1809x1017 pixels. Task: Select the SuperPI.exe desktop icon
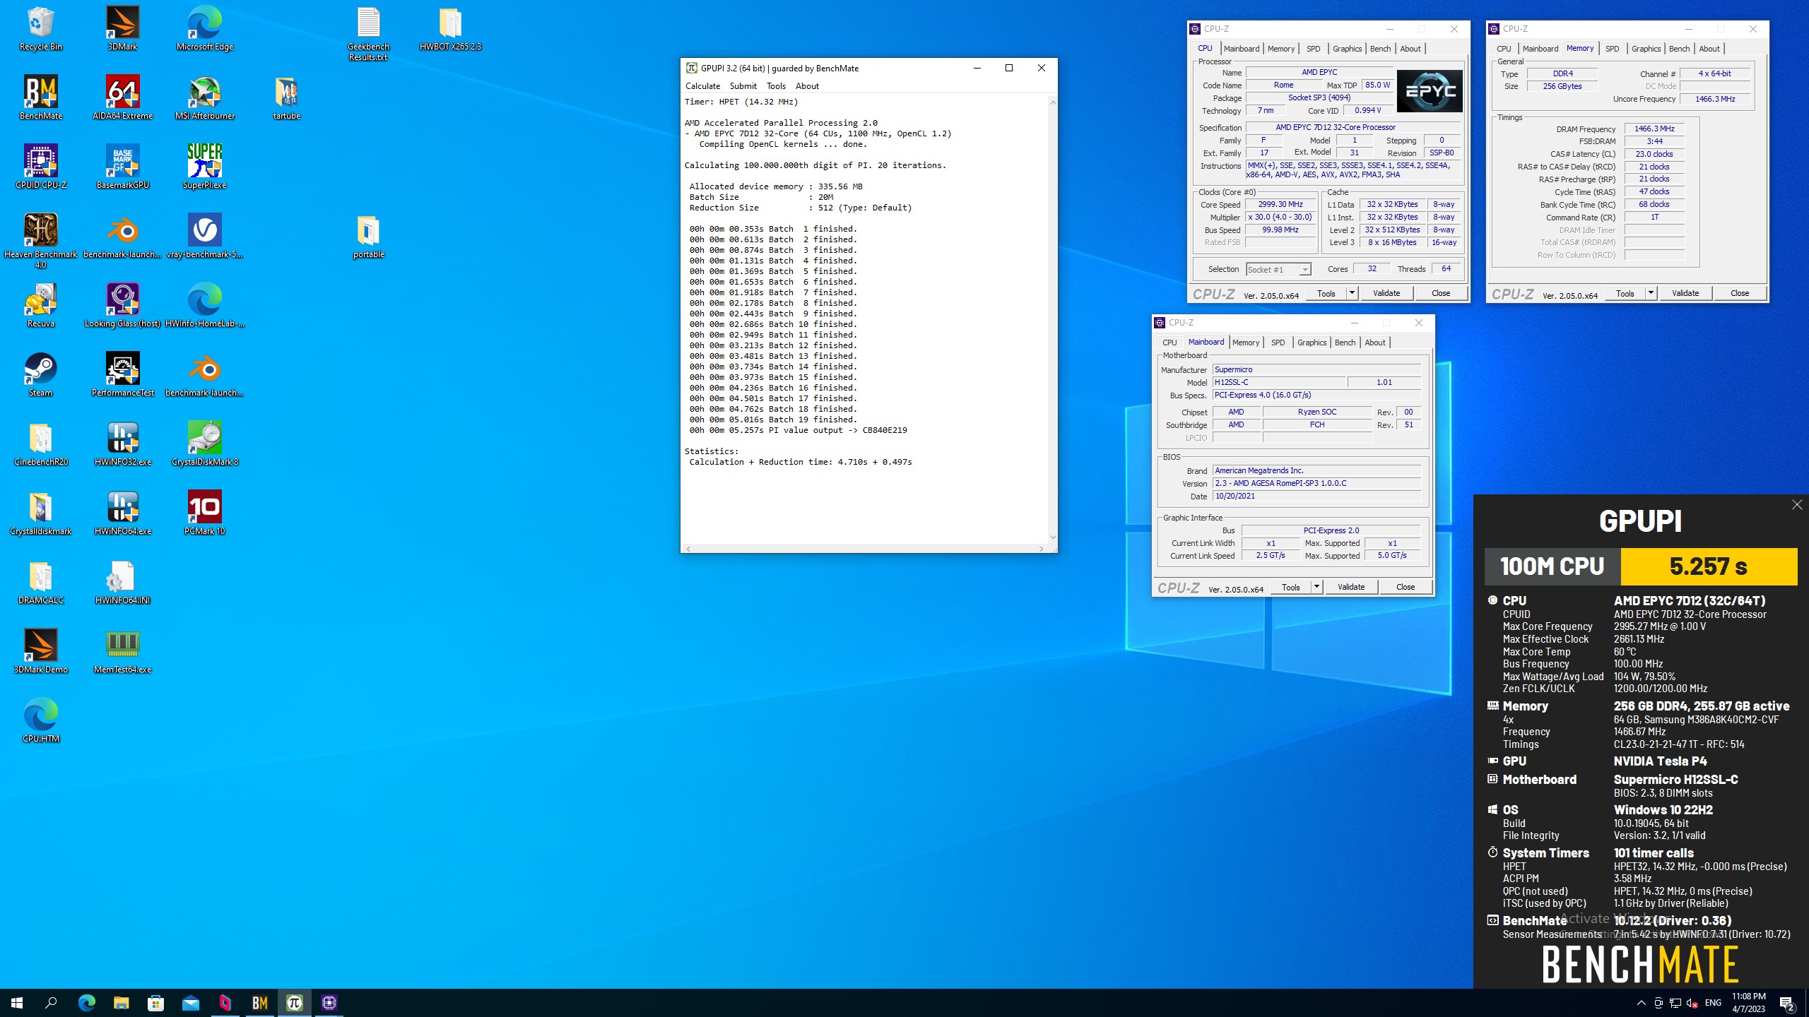coord(205,167)
